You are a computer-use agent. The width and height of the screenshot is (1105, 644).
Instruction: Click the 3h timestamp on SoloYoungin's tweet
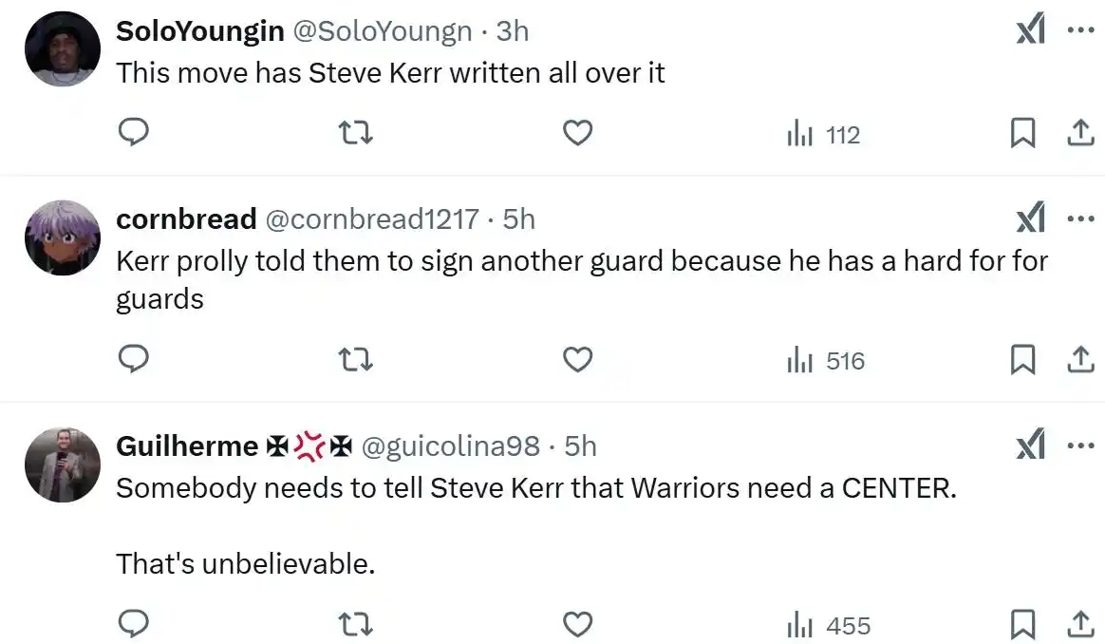tap(512, 31)
